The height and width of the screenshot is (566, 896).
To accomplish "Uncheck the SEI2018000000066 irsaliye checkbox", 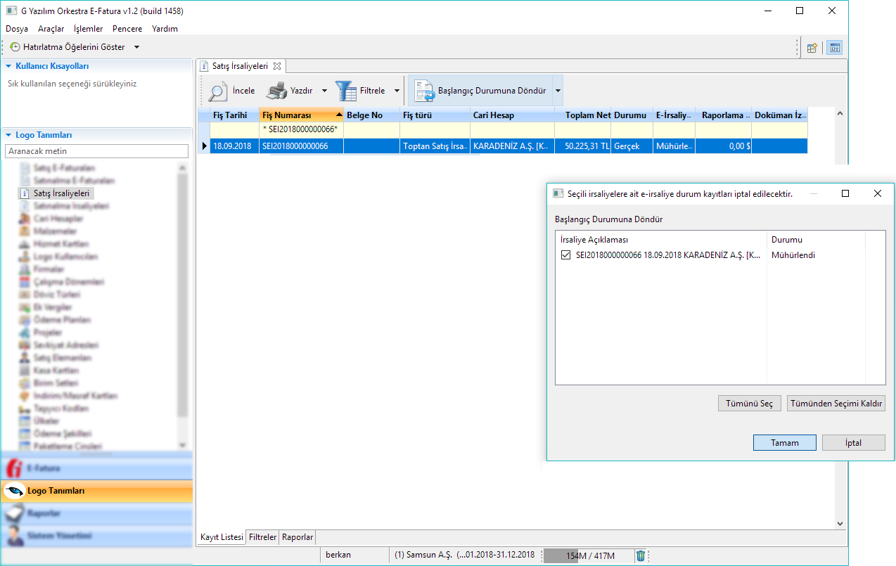I will coord(566,255).
